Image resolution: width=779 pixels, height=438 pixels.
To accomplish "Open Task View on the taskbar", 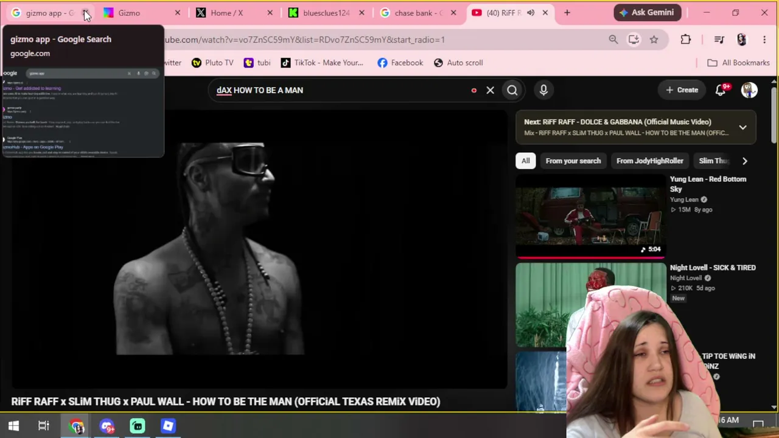I will pos(44,426).
